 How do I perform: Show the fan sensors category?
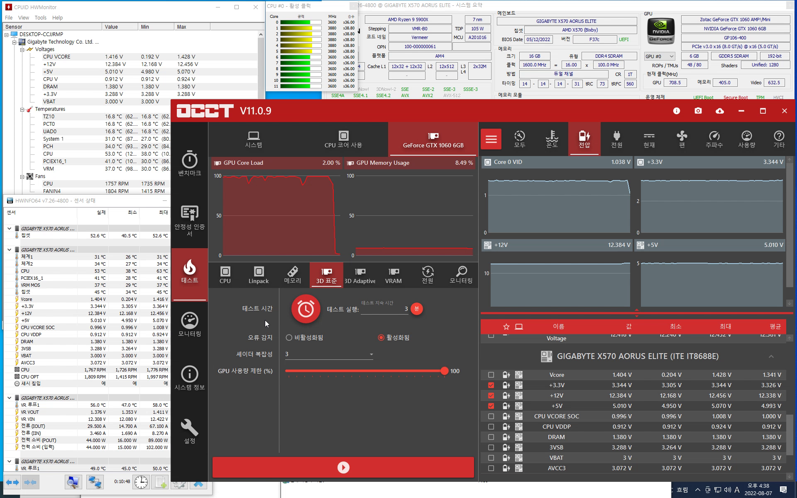tap(682, 139)
